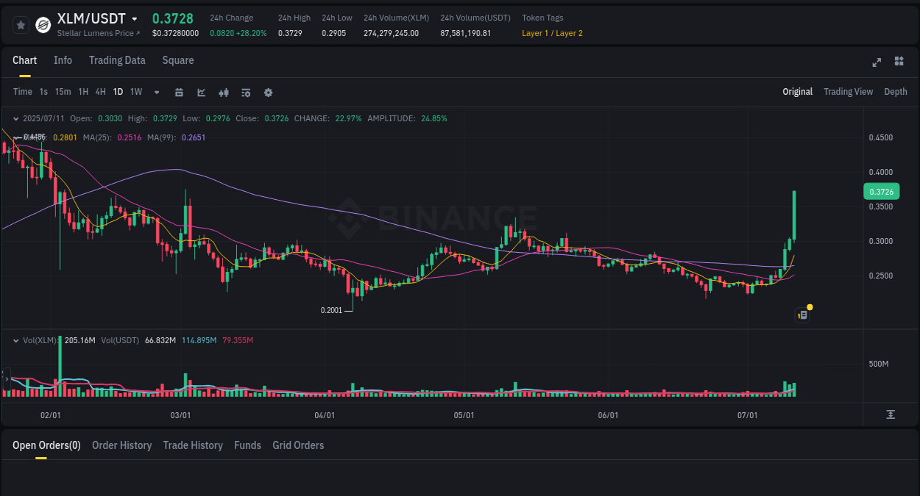This screenshot has height=496, width=920.
Task: Click the volume scale icon below price axis
Action: click(x=891, y=415)
